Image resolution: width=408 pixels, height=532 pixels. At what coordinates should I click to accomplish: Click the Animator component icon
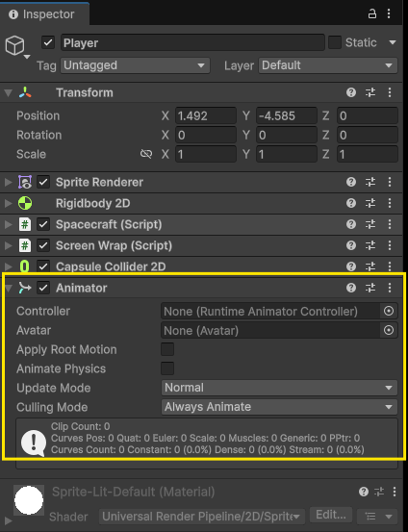(x=25, y=288)
